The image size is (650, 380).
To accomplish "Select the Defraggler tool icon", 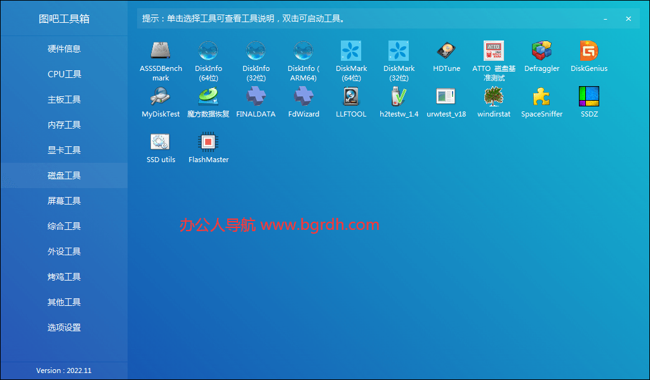I will pos(541,51).
